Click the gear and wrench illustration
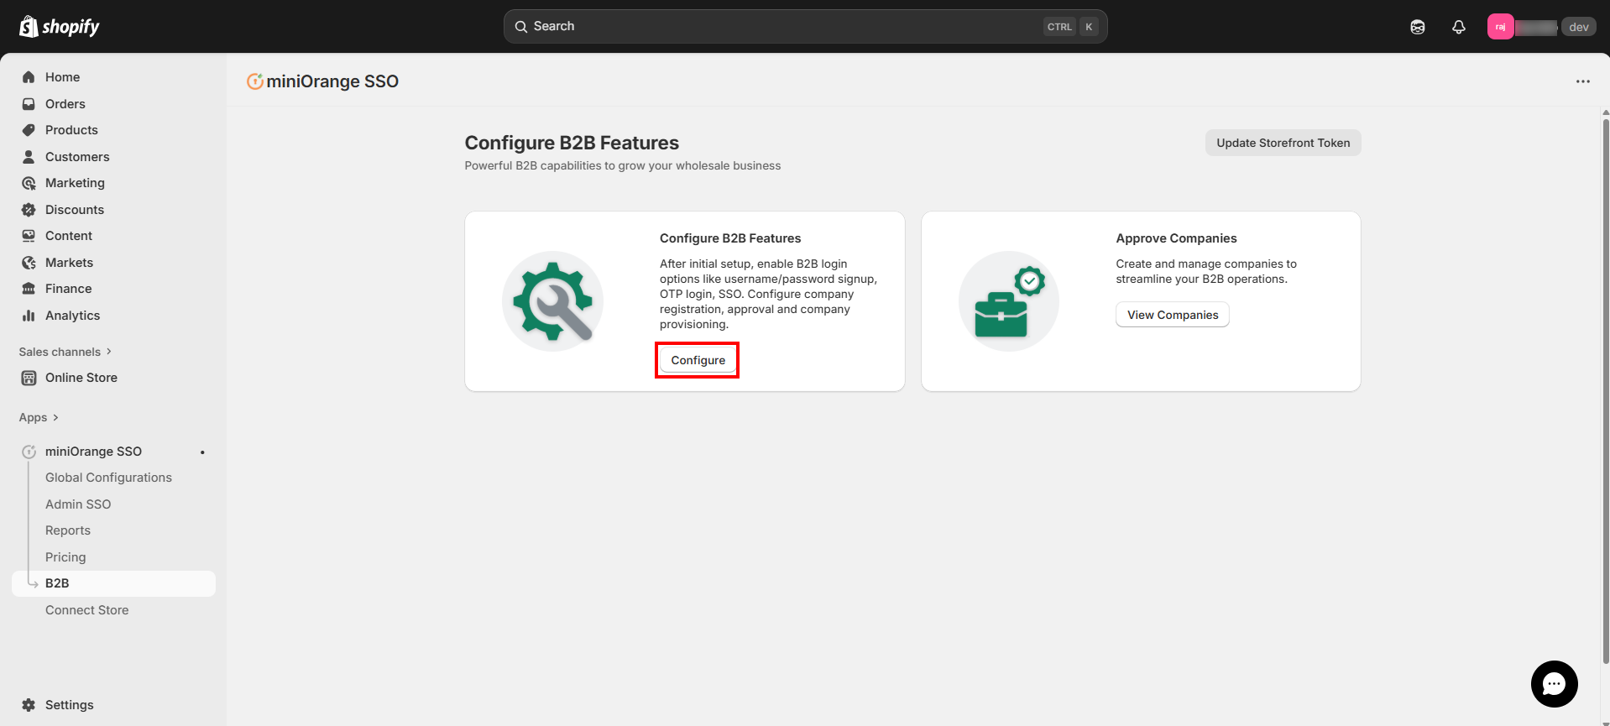This screenshot has height=726, width=1610. [552, 301]
